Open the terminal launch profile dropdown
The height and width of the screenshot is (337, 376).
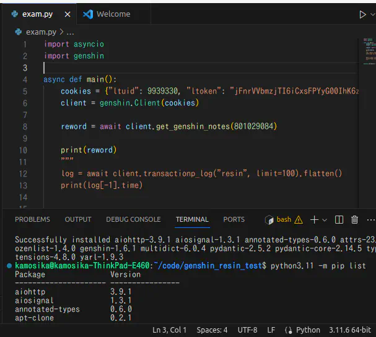coord(325,219)
